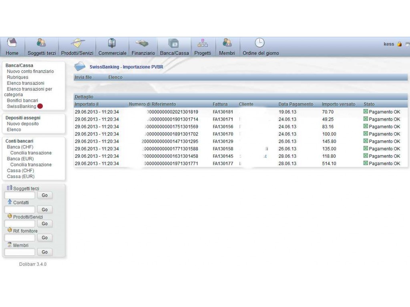Screen dimensions: 410x307
Task: Select amount 514.10 cell
Action: click(329, 163)
